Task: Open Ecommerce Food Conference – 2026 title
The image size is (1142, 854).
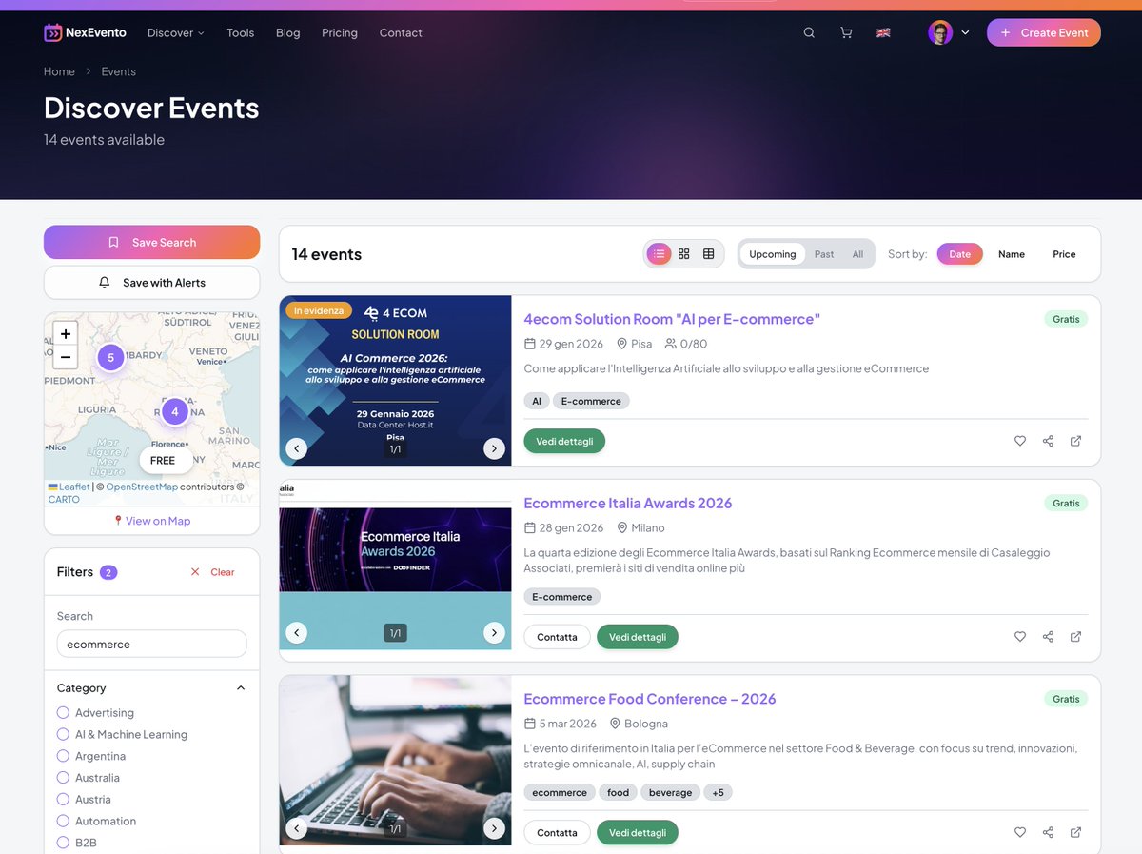Action: click(650, 699)
